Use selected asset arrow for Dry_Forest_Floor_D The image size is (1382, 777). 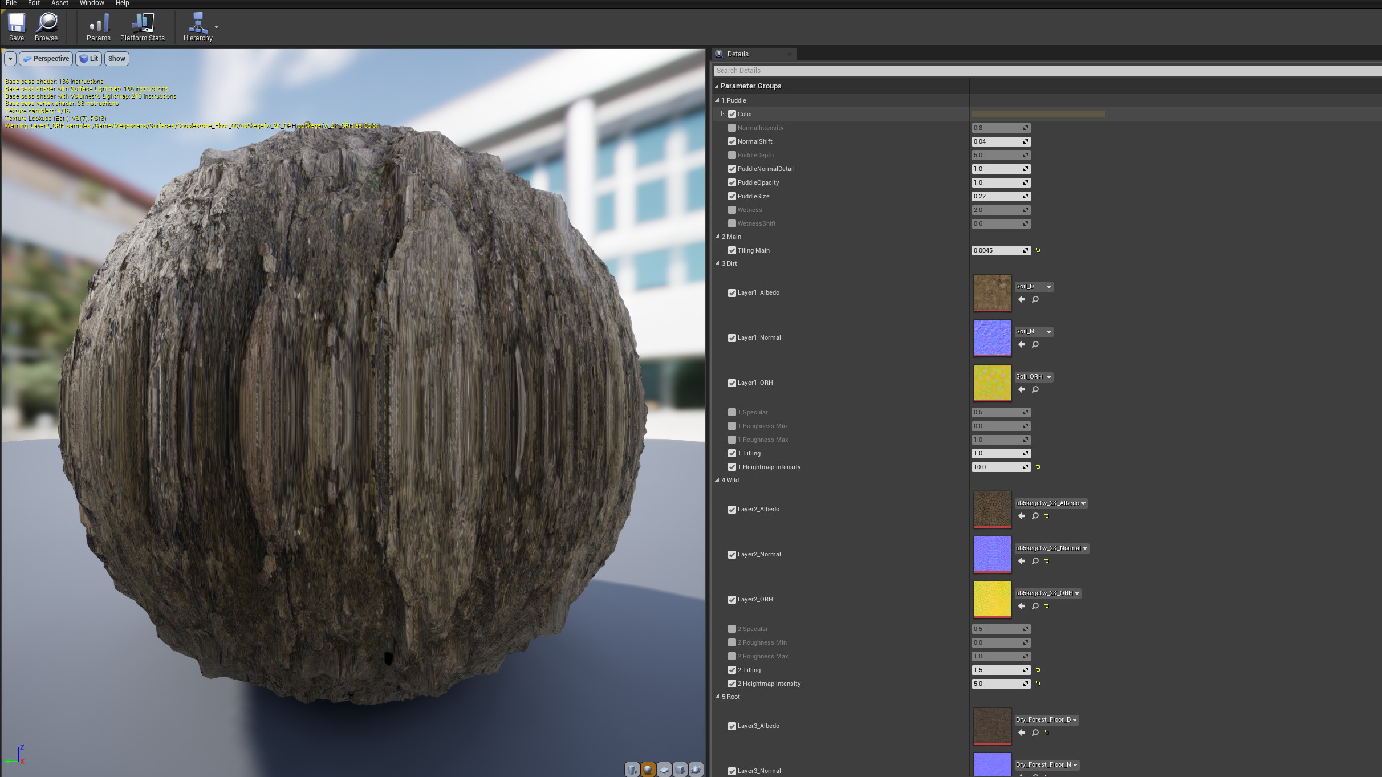(1022, 733)
